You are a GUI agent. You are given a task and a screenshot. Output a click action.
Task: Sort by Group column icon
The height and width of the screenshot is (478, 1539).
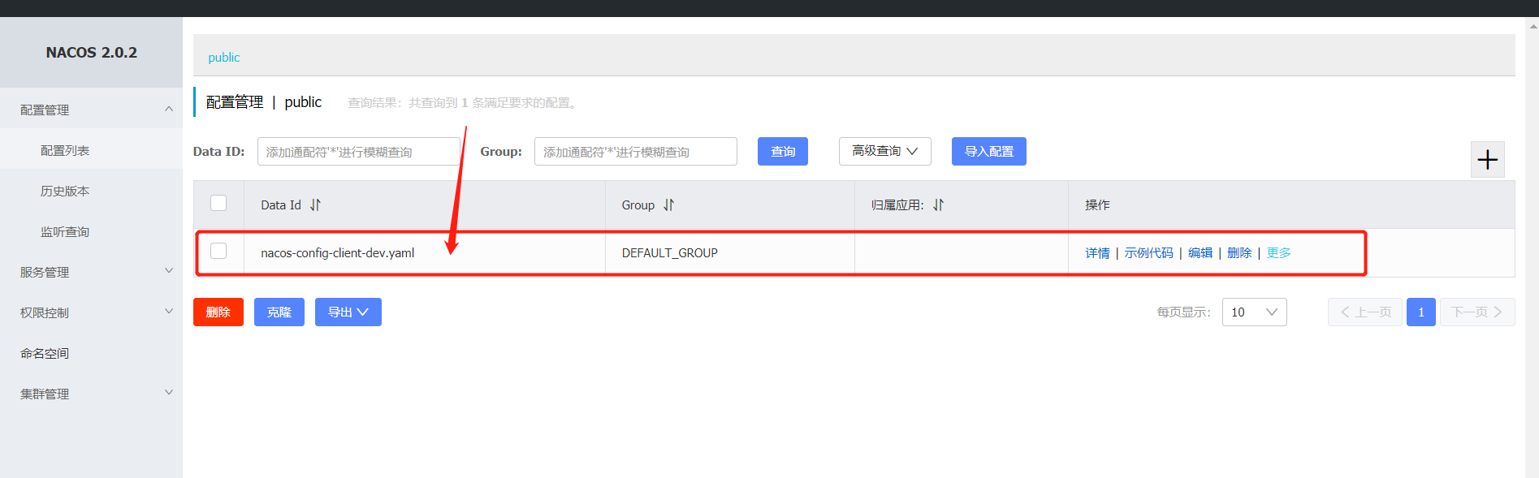tap(668, 205)
